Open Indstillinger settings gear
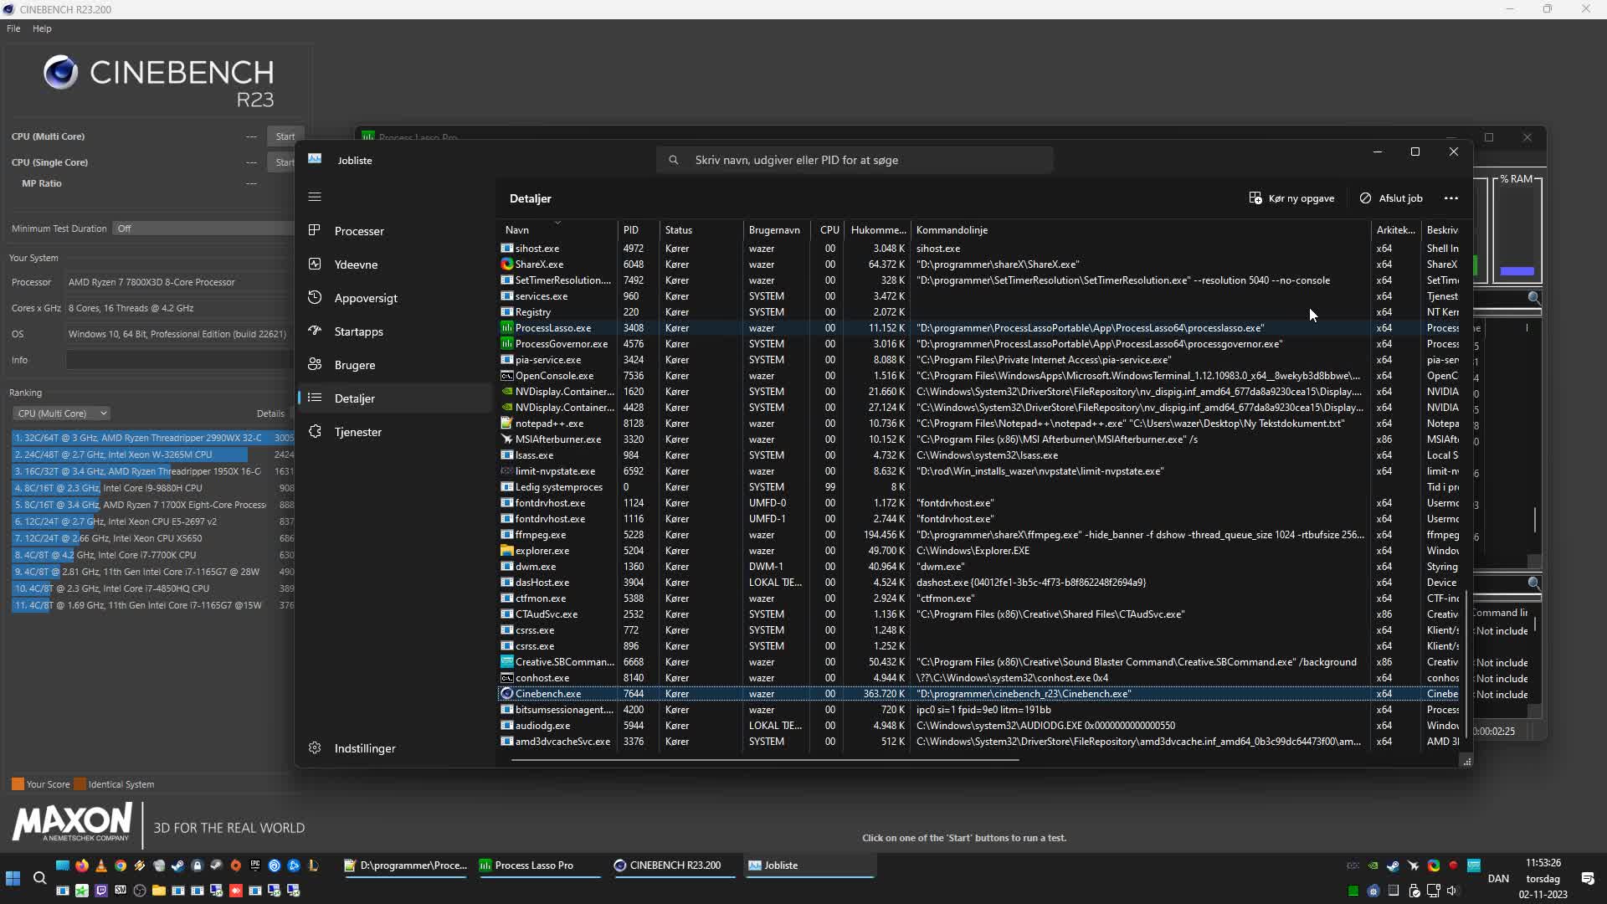This screenshot has height=904, width=1607. tap(315, 748)
